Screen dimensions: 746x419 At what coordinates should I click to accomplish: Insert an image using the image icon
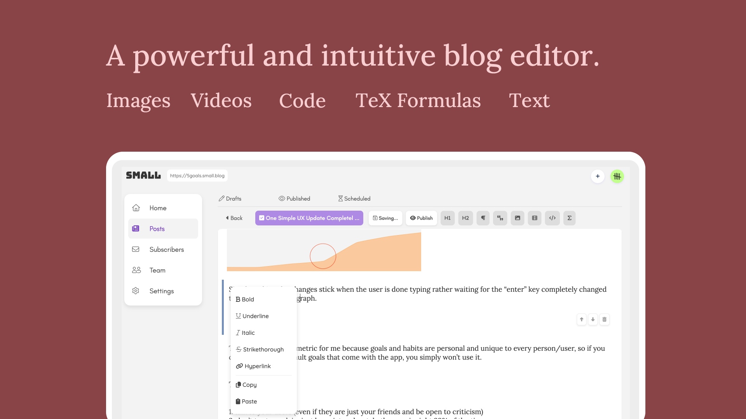518,218
